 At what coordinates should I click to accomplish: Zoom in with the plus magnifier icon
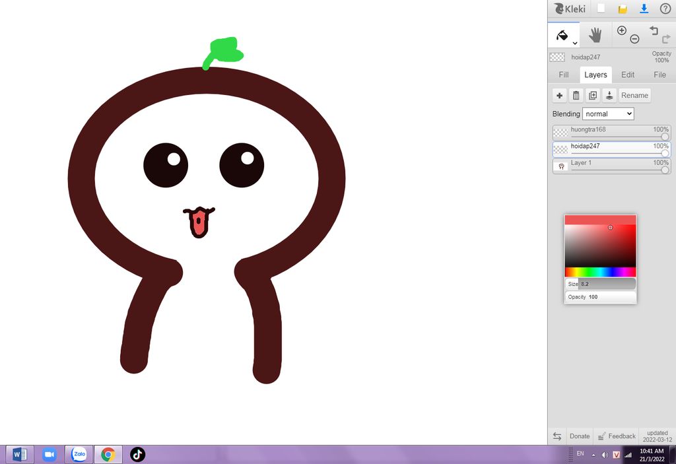click(622, 30)
